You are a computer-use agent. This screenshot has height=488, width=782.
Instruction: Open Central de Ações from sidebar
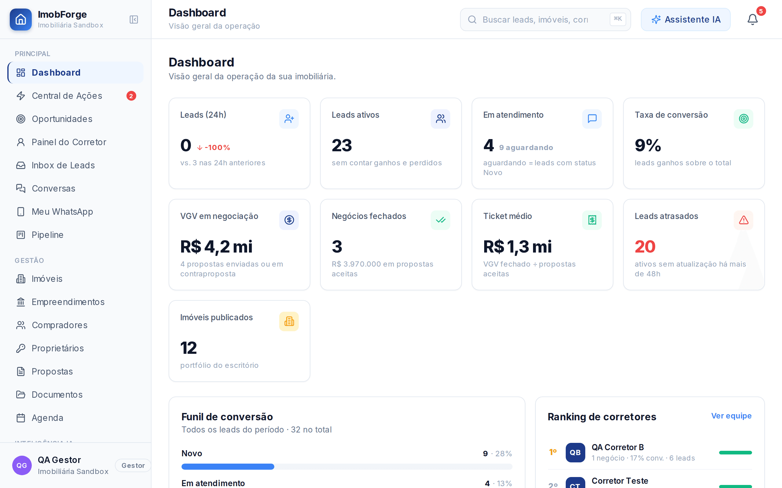tap(75, 96)
